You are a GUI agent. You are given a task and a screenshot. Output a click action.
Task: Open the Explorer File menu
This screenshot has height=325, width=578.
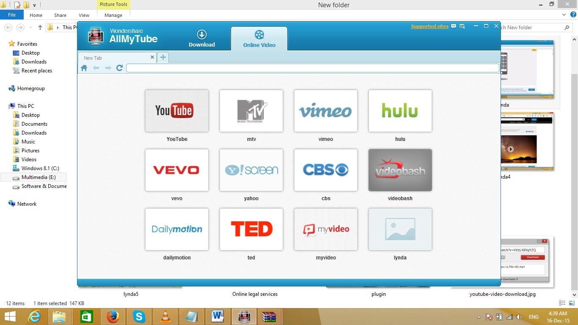(12, 15)
